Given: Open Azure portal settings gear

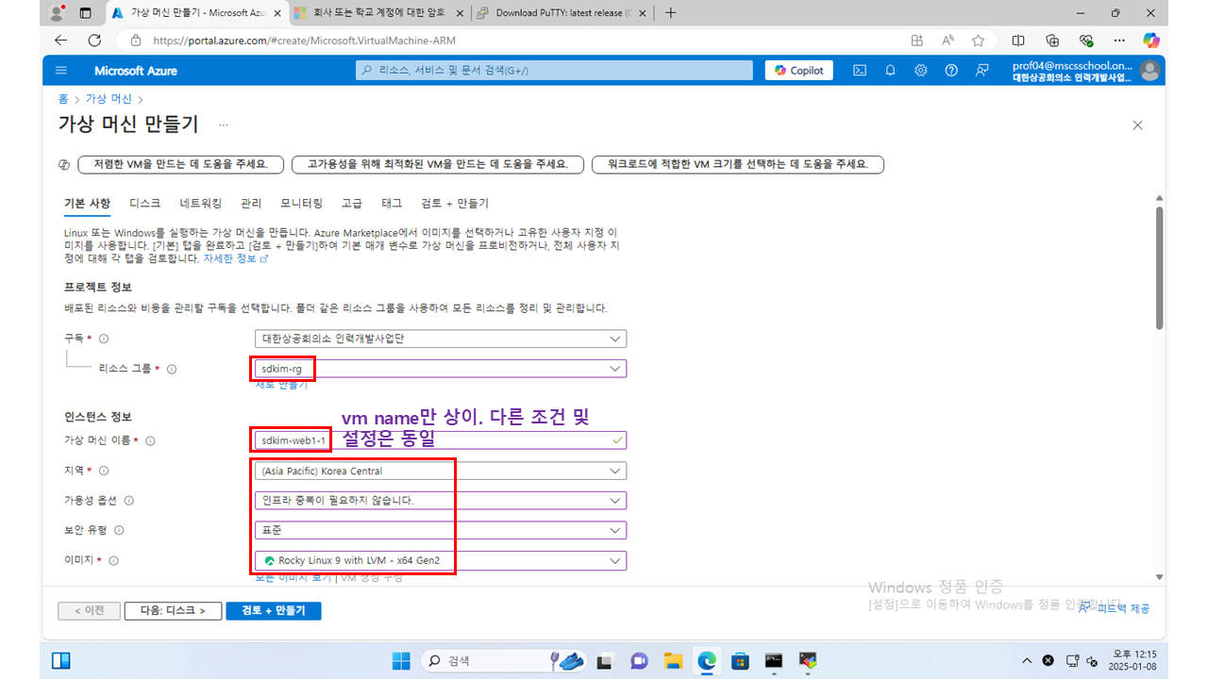Looking at the screenshot, I should [920, 71].
